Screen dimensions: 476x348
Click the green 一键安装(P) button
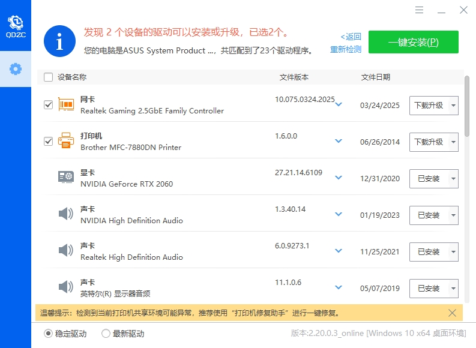click(x=414, y=42)
